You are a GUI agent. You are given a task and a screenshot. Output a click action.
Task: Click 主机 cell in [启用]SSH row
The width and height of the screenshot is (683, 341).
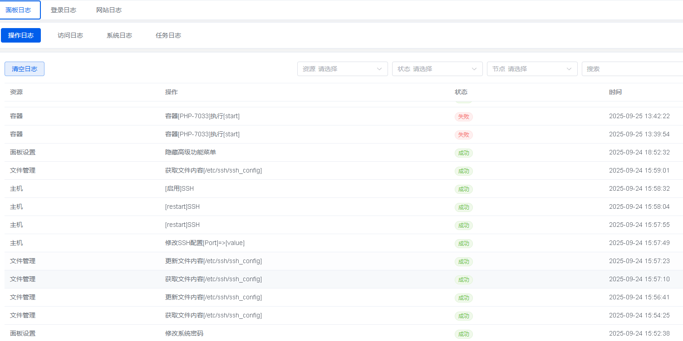16,188
